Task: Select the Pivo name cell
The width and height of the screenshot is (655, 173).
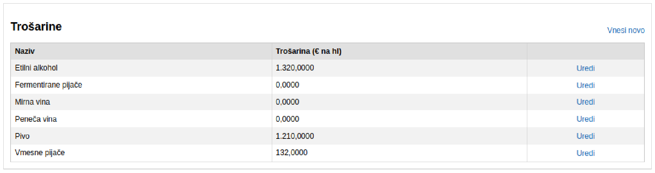Action: (x=22, y=136)
